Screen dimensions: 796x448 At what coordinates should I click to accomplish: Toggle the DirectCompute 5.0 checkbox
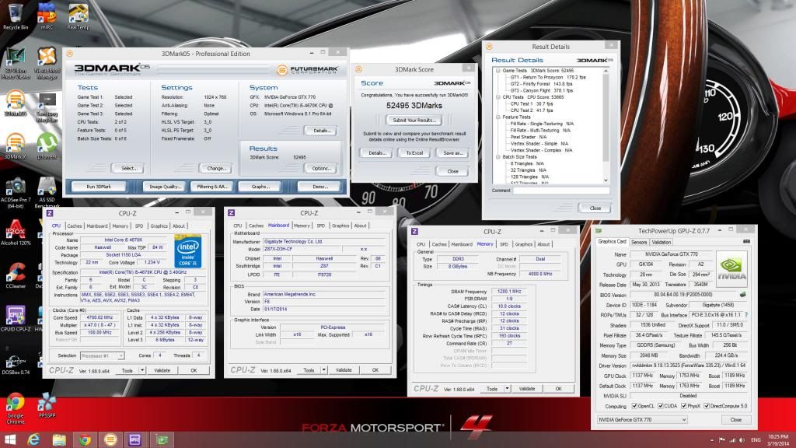707,406
